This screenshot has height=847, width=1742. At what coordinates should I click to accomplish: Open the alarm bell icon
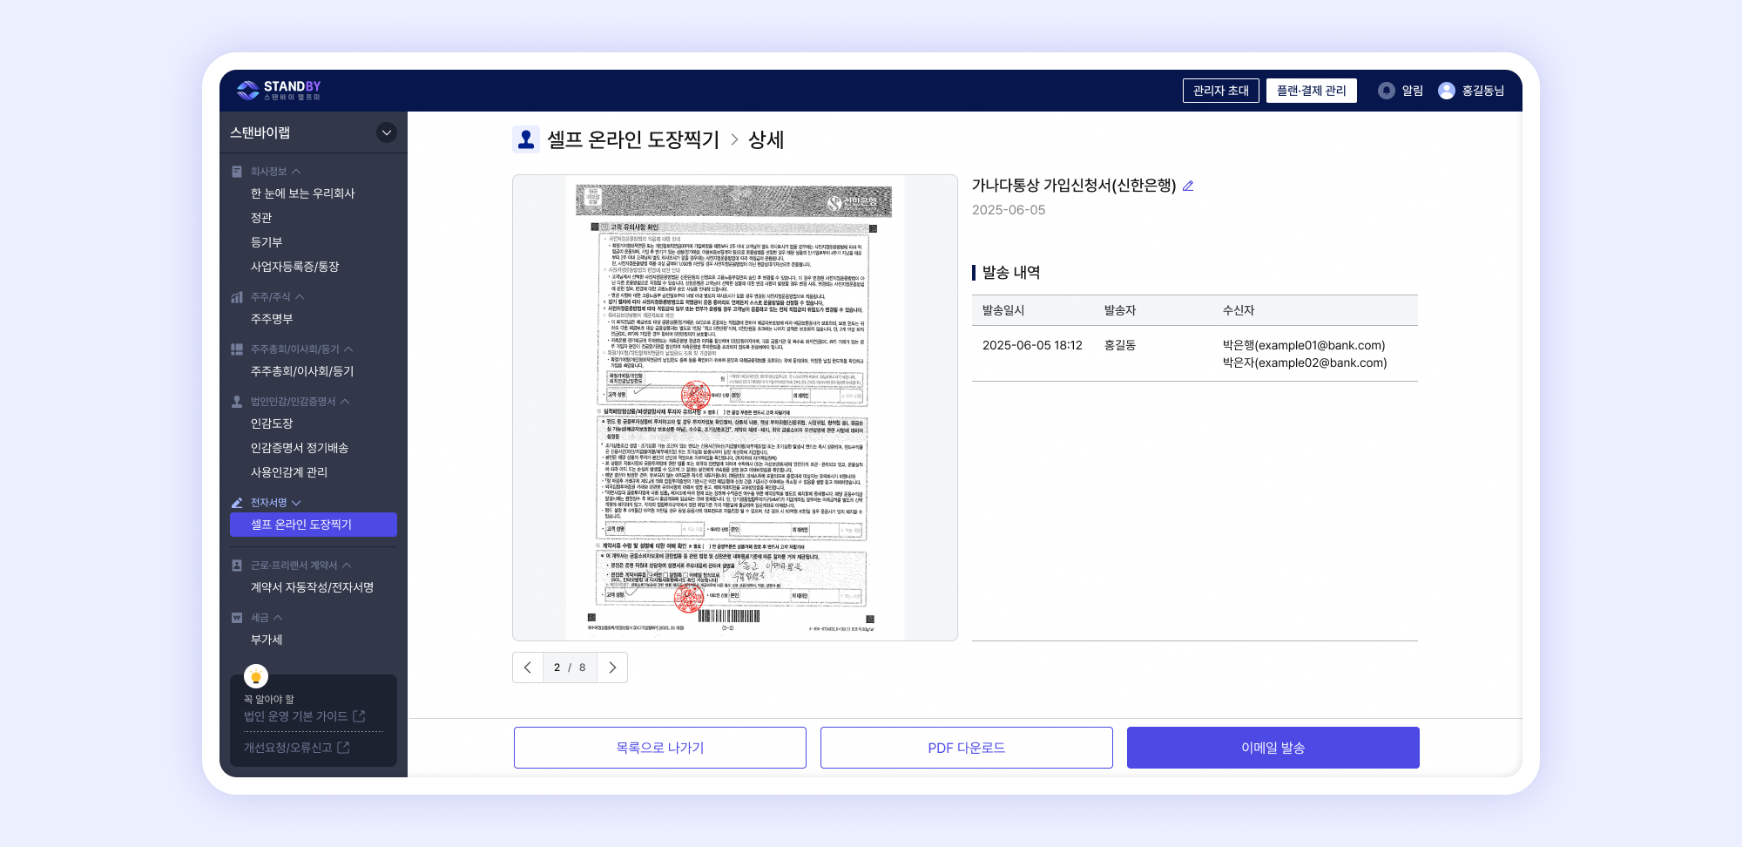pyautogui.click(x=1387, y=91)
